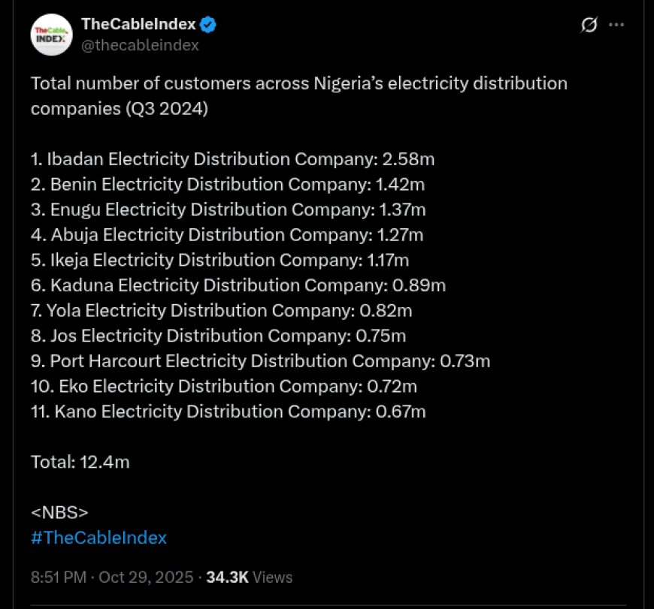Click the TheCable INDEX logo image
The height and width of the screenshot is (609, 654).
[50, 33]
